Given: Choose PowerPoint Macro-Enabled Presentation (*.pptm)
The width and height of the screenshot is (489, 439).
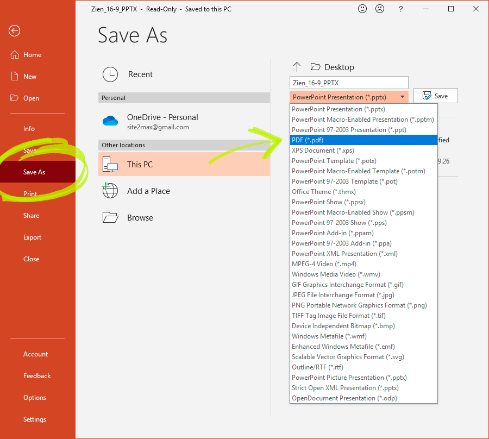Looking at the screenshot, I should coord(363,120).
